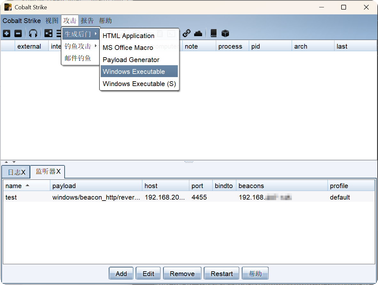Choose Windows Executable (S) in the submenu
378x285 pixels.
point(139,84)
